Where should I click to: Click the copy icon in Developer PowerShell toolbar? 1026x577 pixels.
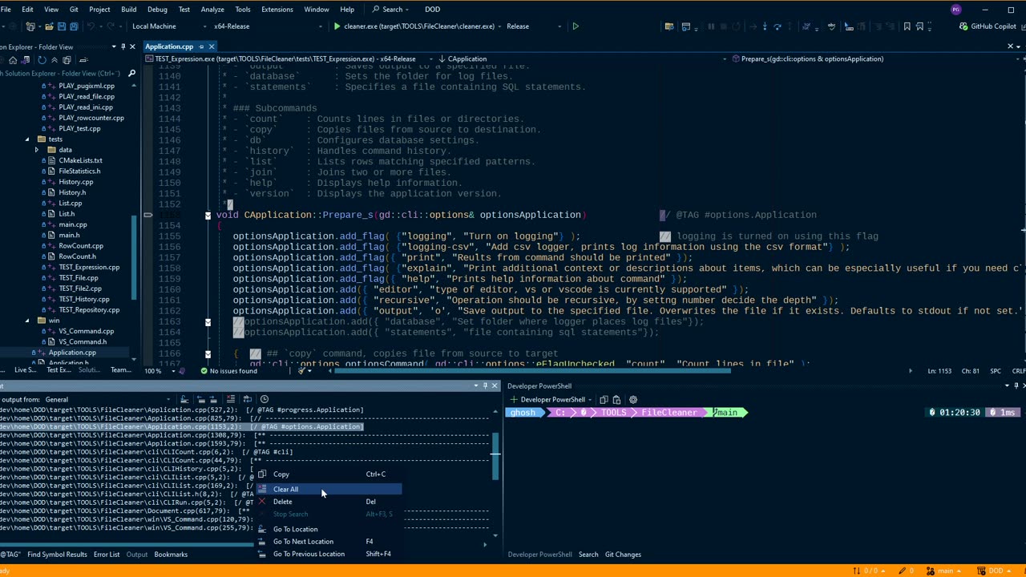[604, 399]
